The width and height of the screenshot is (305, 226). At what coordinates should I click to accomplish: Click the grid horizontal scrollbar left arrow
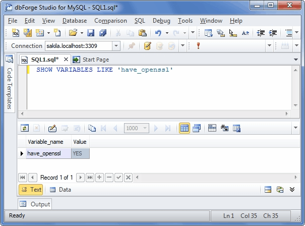coord(137,177)
